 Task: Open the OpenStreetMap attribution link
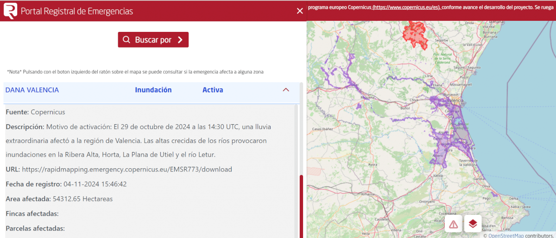[506, 235]
